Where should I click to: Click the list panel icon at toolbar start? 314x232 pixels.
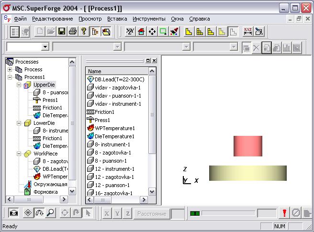15,32
